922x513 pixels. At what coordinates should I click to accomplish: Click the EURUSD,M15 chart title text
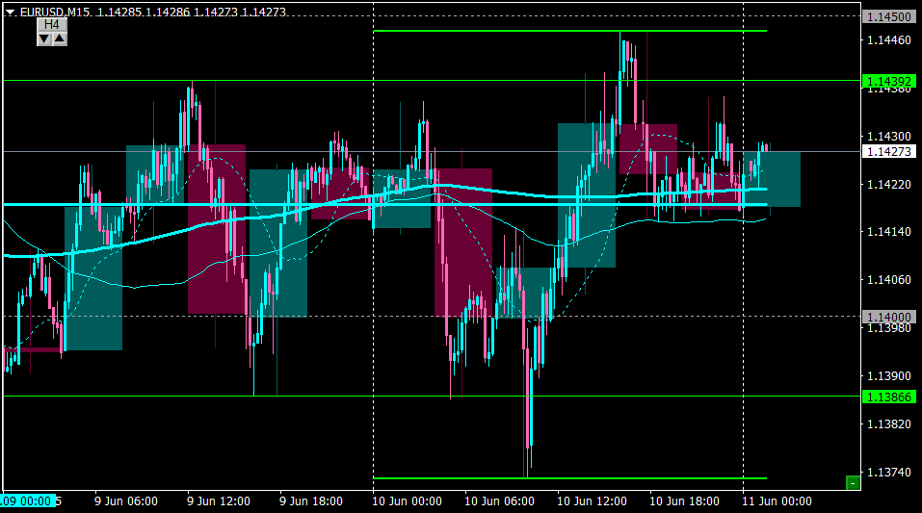55,12
